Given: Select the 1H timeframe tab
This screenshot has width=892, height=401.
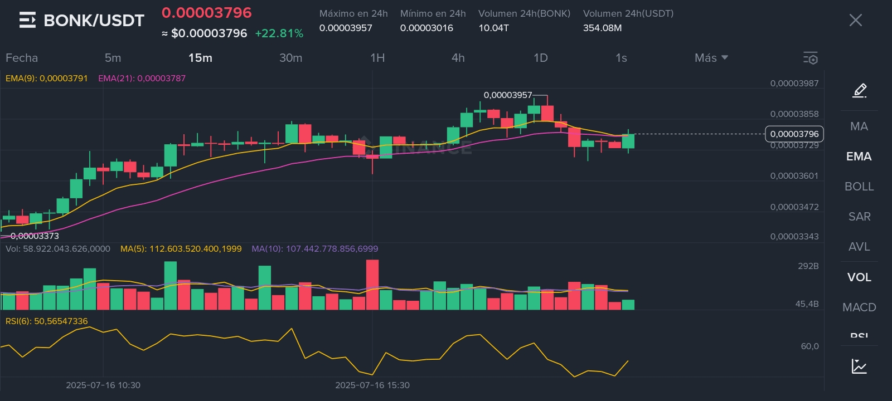Looking at the screenshot, I should tap(377, 58).
